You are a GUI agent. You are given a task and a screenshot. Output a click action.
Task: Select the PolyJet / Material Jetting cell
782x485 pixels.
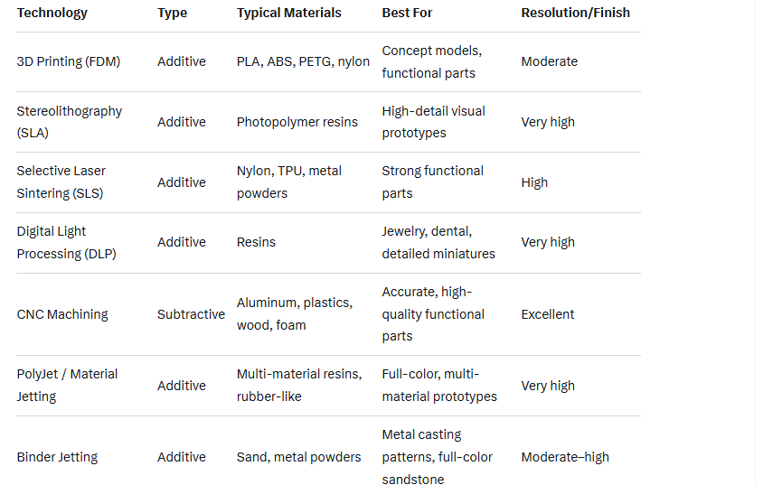point(67,385)
